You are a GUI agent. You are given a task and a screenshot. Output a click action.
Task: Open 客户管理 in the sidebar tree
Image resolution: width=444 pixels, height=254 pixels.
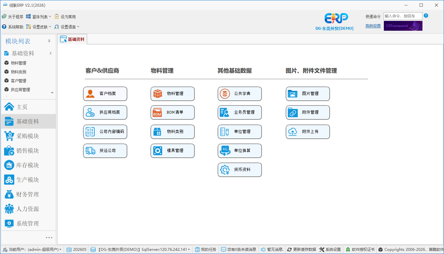[x=18, y=81]
